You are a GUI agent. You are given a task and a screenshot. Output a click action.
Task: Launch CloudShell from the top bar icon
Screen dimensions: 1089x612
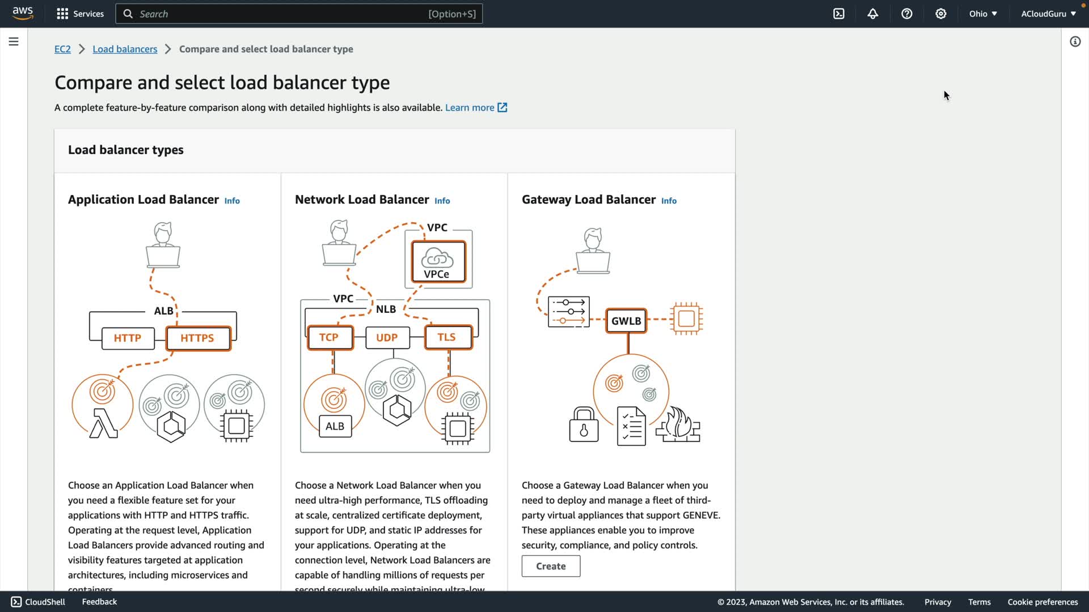pos(838,14)
